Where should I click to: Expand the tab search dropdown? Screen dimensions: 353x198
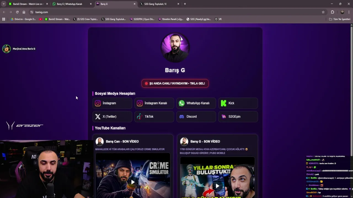pos(4,4)
